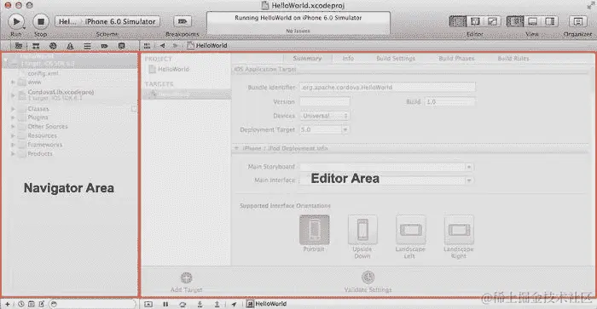Toggle the Landscape Right orientation button
The height and width of the screenshot is (309, 597).
tap(459, 230)
